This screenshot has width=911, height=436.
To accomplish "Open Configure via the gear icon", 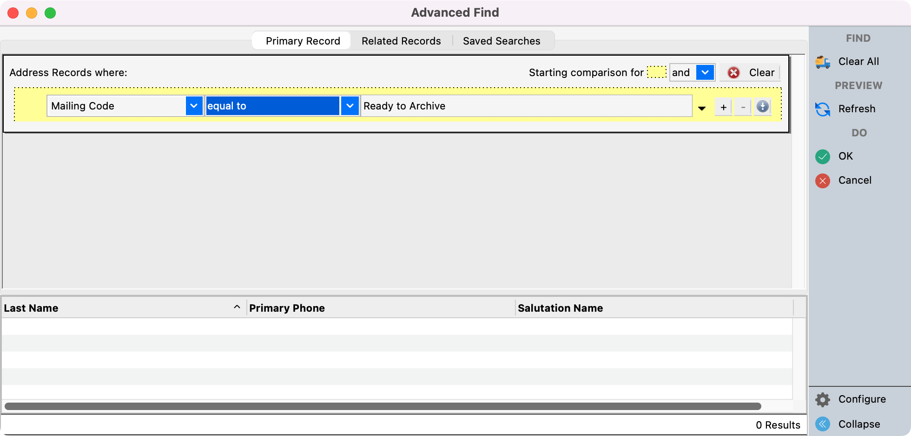I will coord(822,399).
